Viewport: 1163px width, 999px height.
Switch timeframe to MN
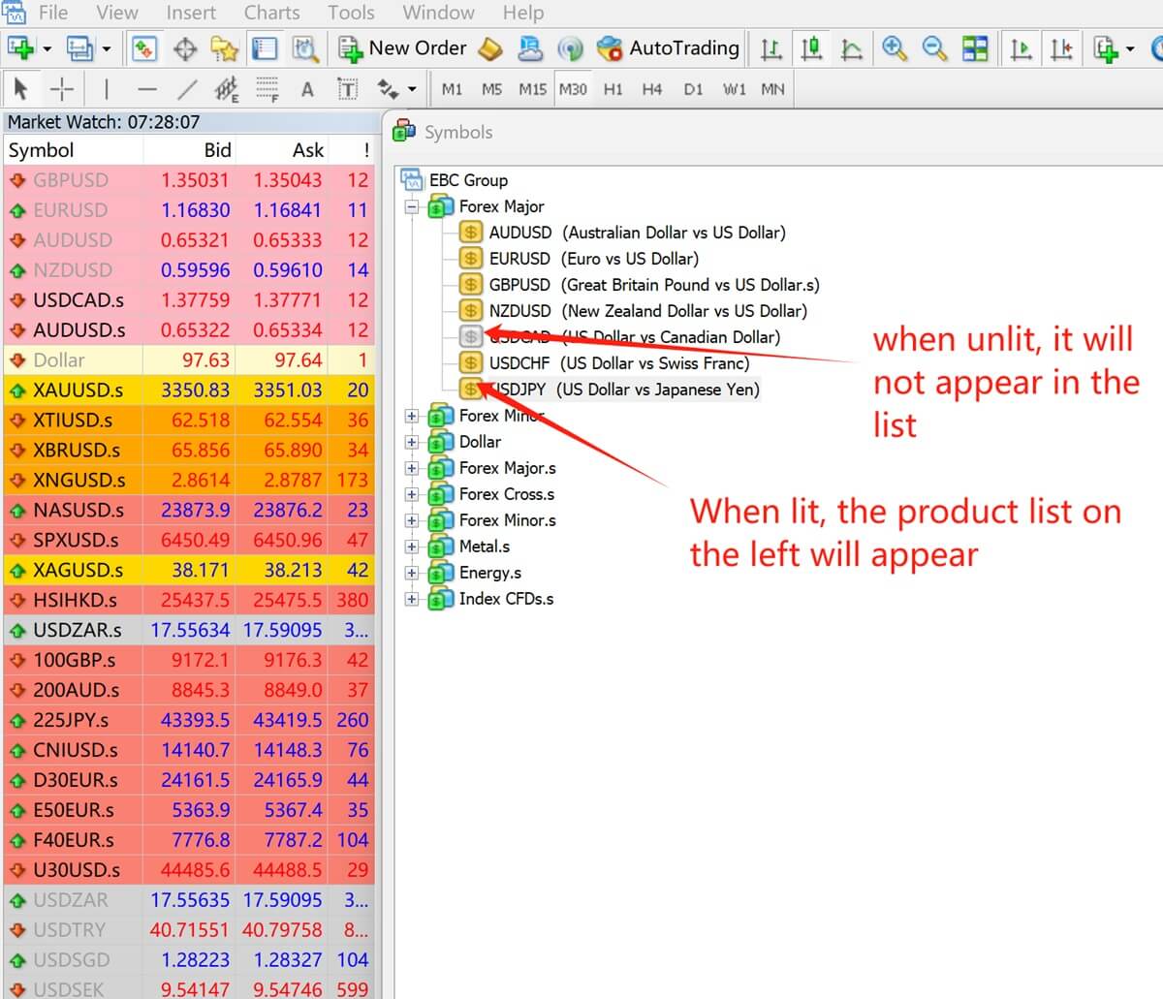click(772, 89)
